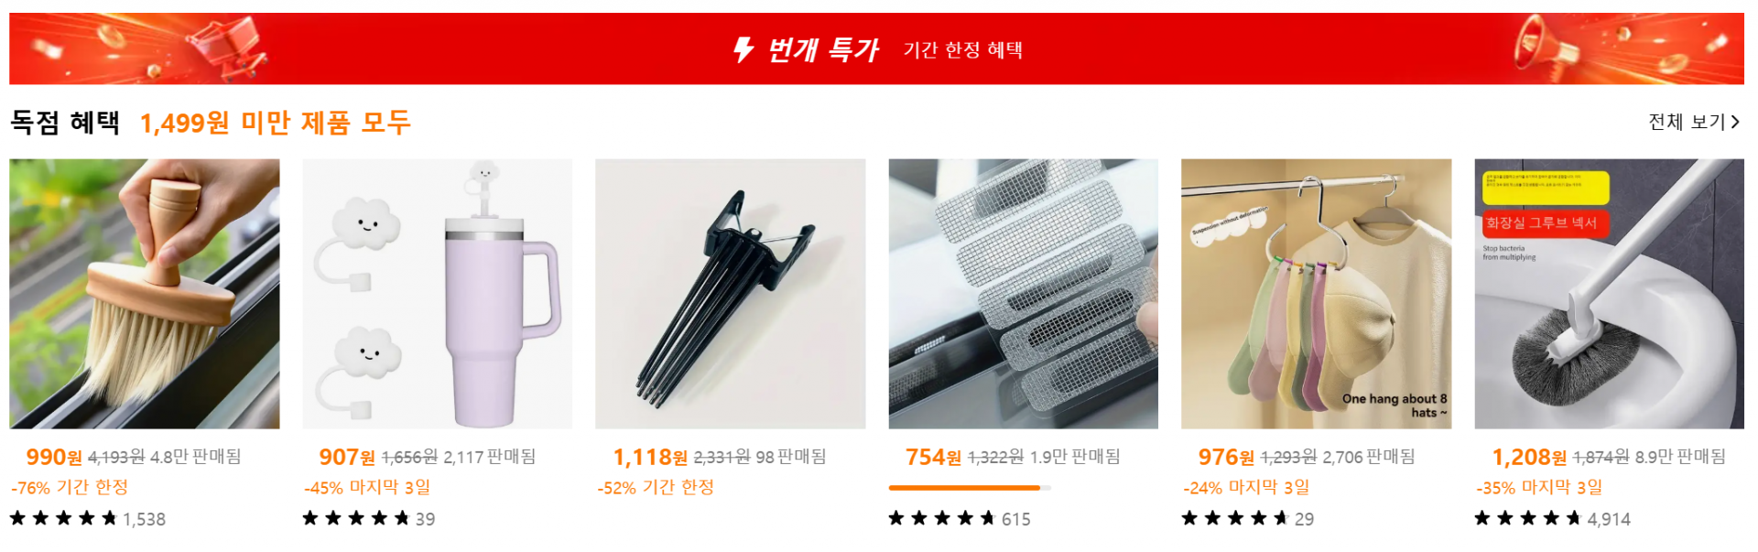The width and height of the screenshot is (1758, 552).
Task: Click the sold progress bar under 754원
Action: point(970,488)
